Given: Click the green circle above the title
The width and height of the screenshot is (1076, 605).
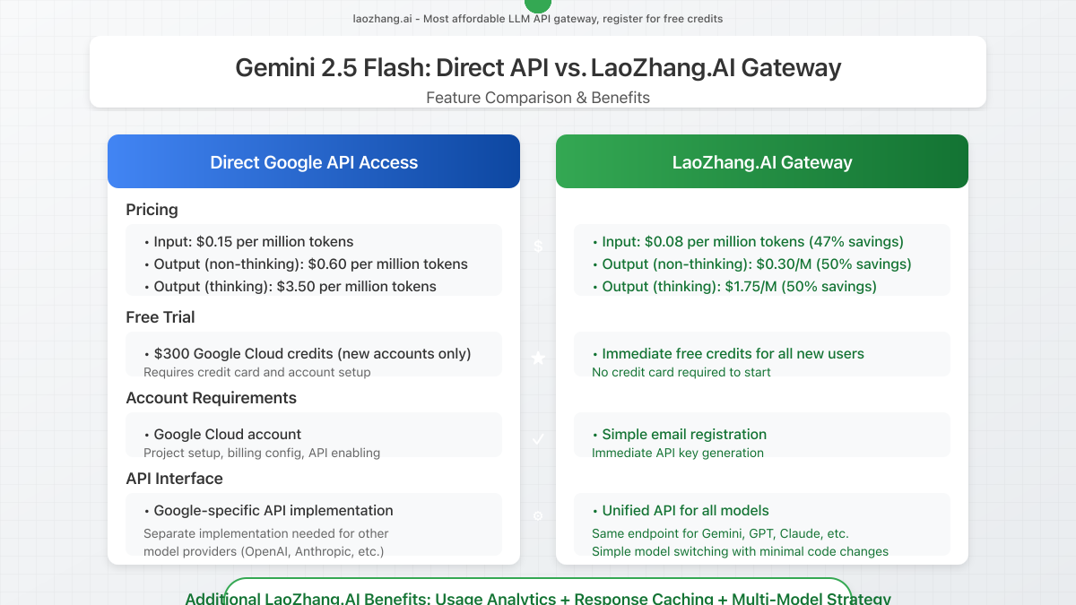Looking at the screenshot, I should tap(538, 4).
